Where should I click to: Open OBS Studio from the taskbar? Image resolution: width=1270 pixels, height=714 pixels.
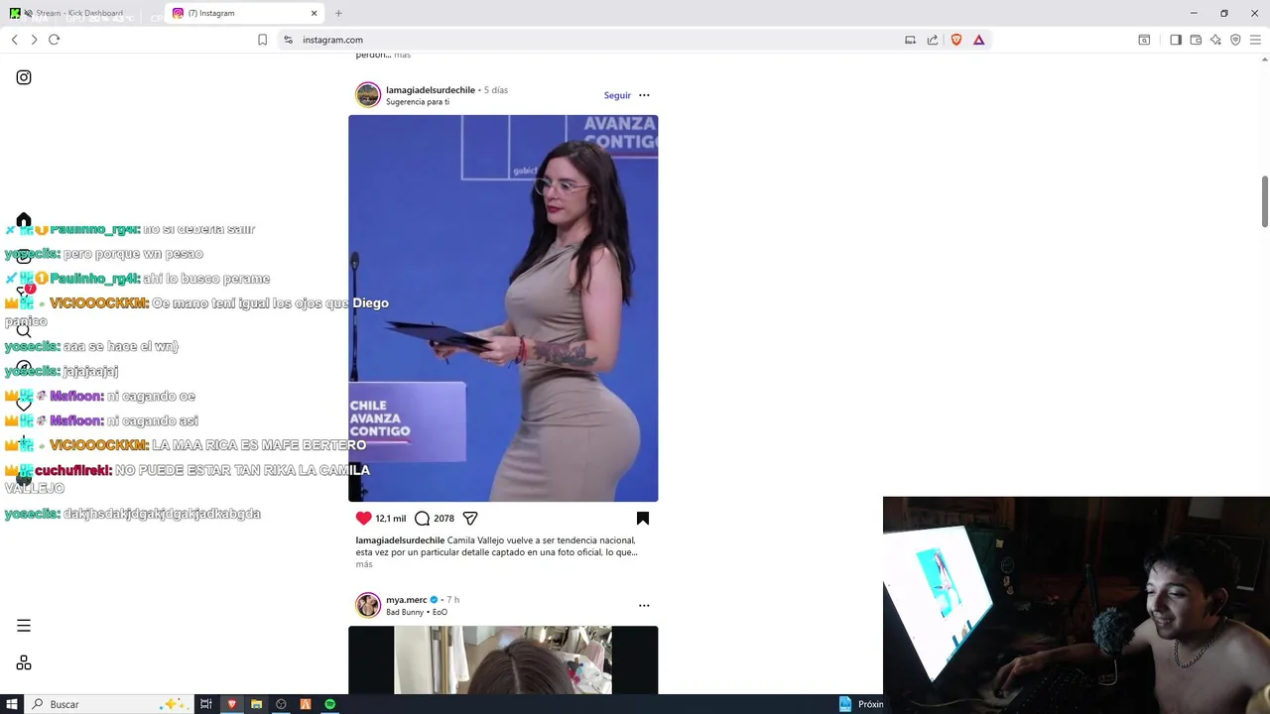coord(281,704)
